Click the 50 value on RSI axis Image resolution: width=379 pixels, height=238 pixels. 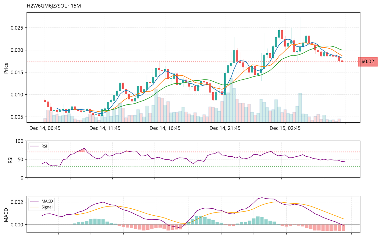(x=21, y=159)
